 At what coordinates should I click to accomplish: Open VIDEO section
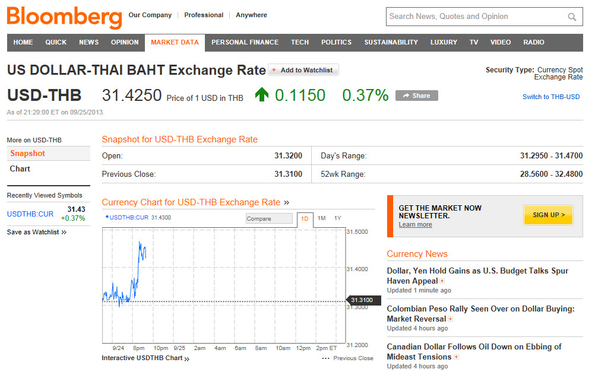pos(501,43)
